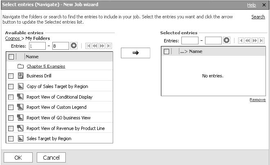Close the New Job wizard dialog
This screenshot has height=165, width=270.
pos(264,5)
